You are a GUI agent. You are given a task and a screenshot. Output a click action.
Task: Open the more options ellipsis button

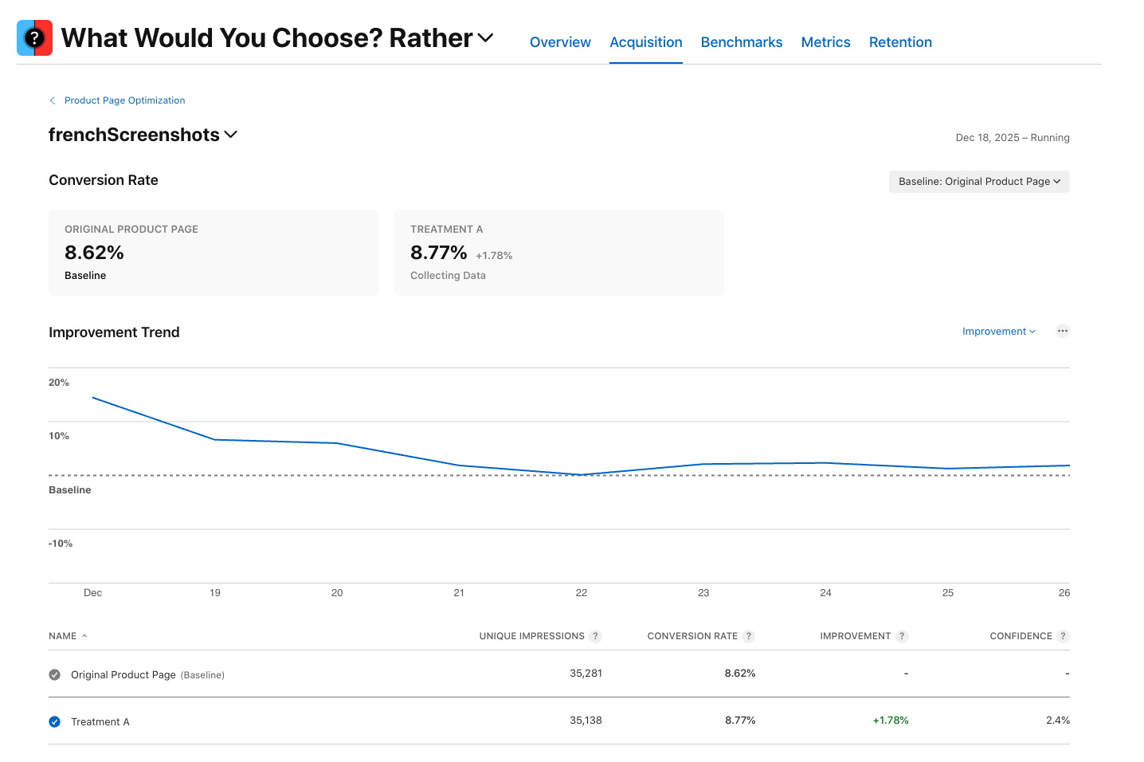pos(1062,331)
